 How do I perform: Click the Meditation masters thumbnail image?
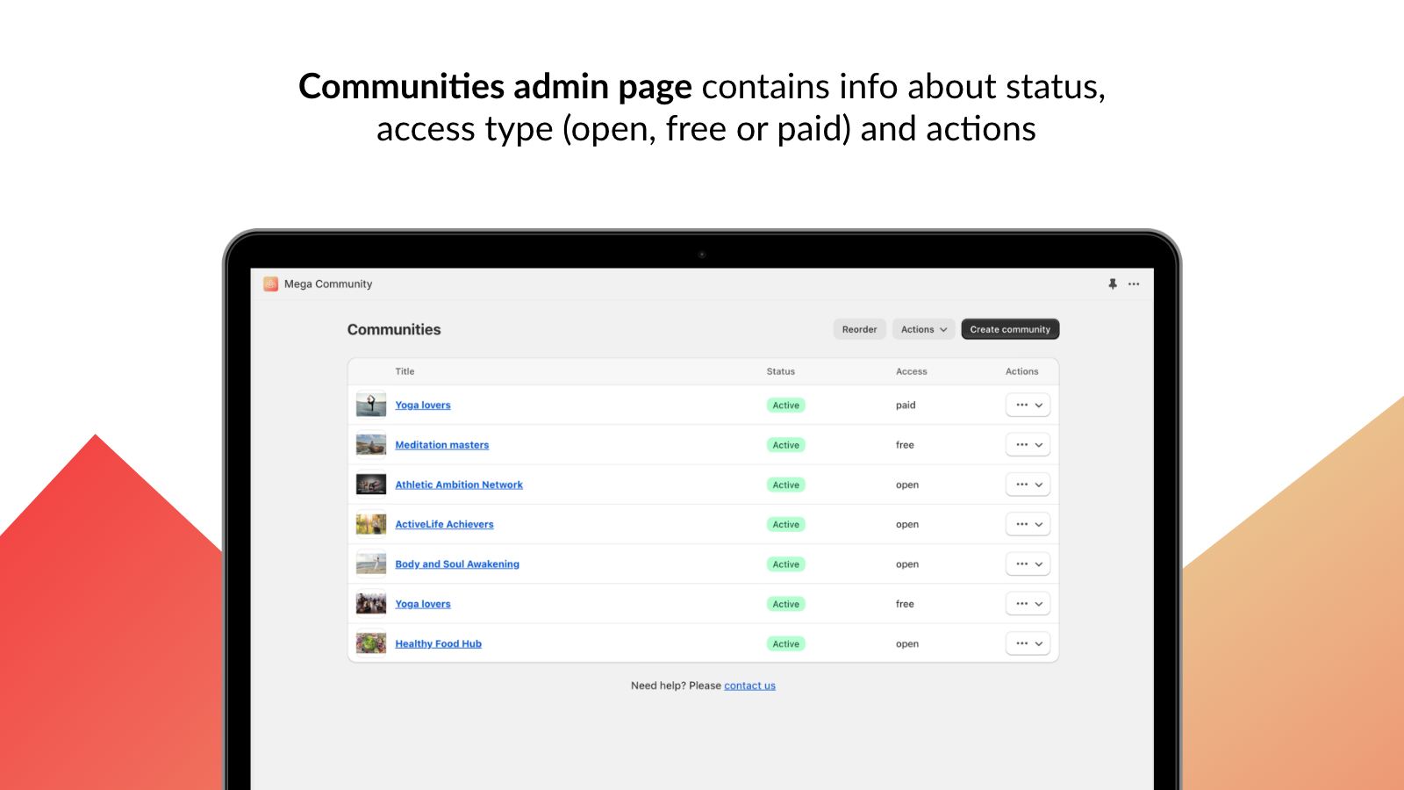click(x=371, y=444)
